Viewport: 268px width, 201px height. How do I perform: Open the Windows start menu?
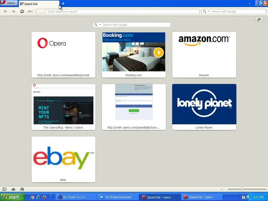pyautogui.click(x=12, y=197)
